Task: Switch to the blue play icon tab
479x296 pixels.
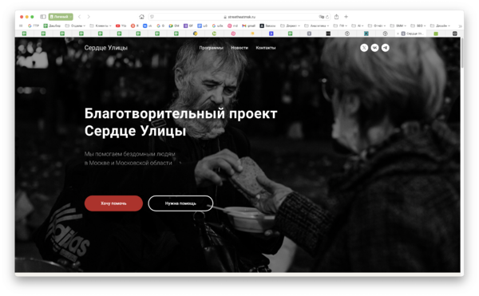Action: pyautogui.click(x=271, y=34)
